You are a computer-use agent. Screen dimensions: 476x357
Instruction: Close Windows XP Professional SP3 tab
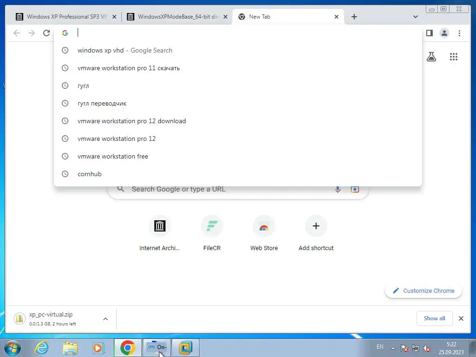coord(114,17)
